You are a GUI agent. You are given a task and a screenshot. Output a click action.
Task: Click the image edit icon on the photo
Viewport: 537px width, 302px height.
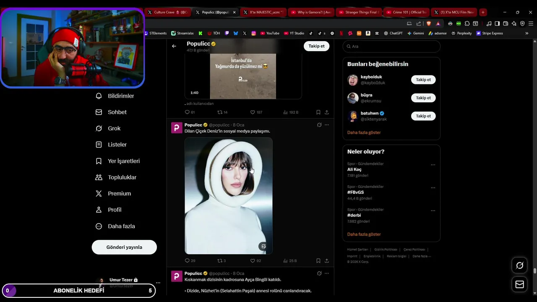(263, 246)
